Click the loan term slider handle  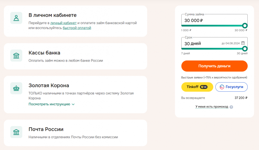pyautogui.click(x=245, y=49)
